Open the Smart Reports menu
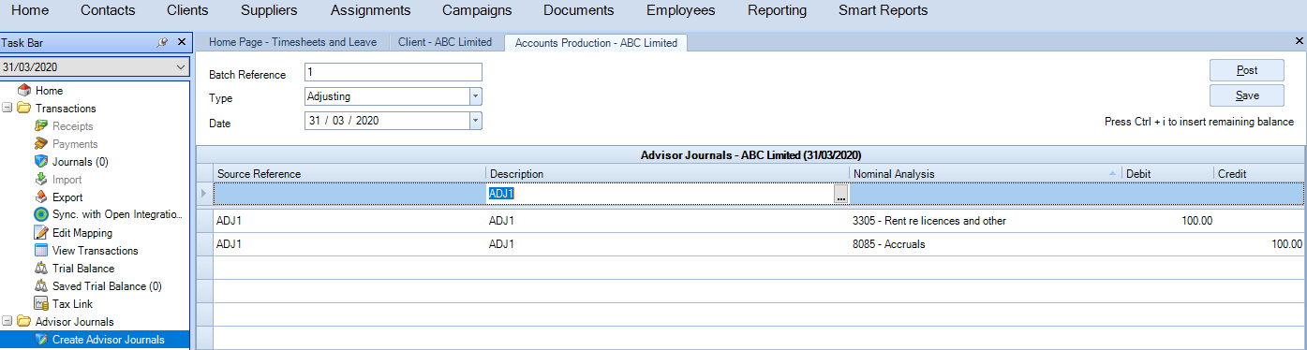Viewport: 1307px width, 350px height. pos(884,11)
